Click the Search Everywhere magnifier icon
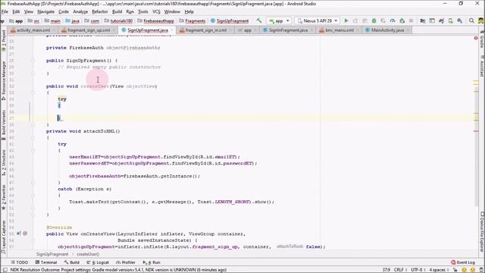Viewport: 485px width, 273px height. [471, 20]
